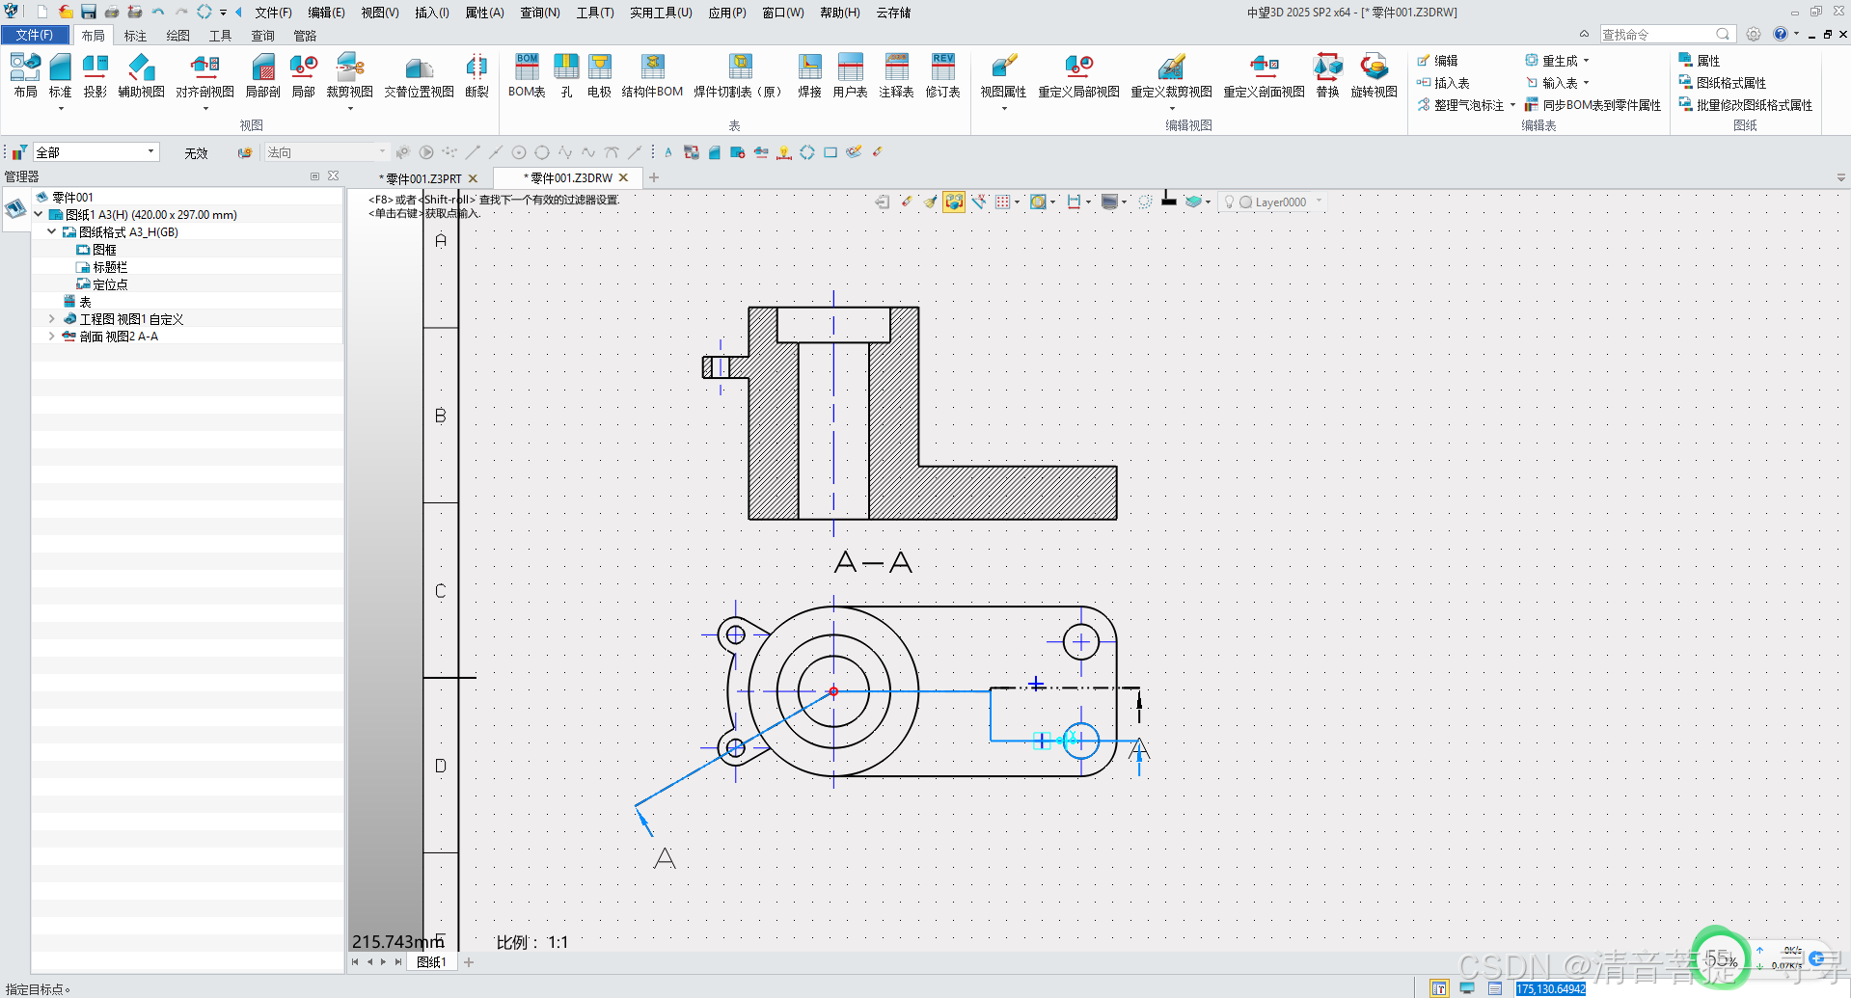This screenshot has height=998, width=1851.
Task: Open the 电极 electrode table tool
Action: (599, 75)
